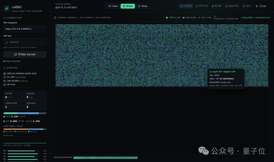
Task: Click the Probe server button
Action: click(25, 54)
